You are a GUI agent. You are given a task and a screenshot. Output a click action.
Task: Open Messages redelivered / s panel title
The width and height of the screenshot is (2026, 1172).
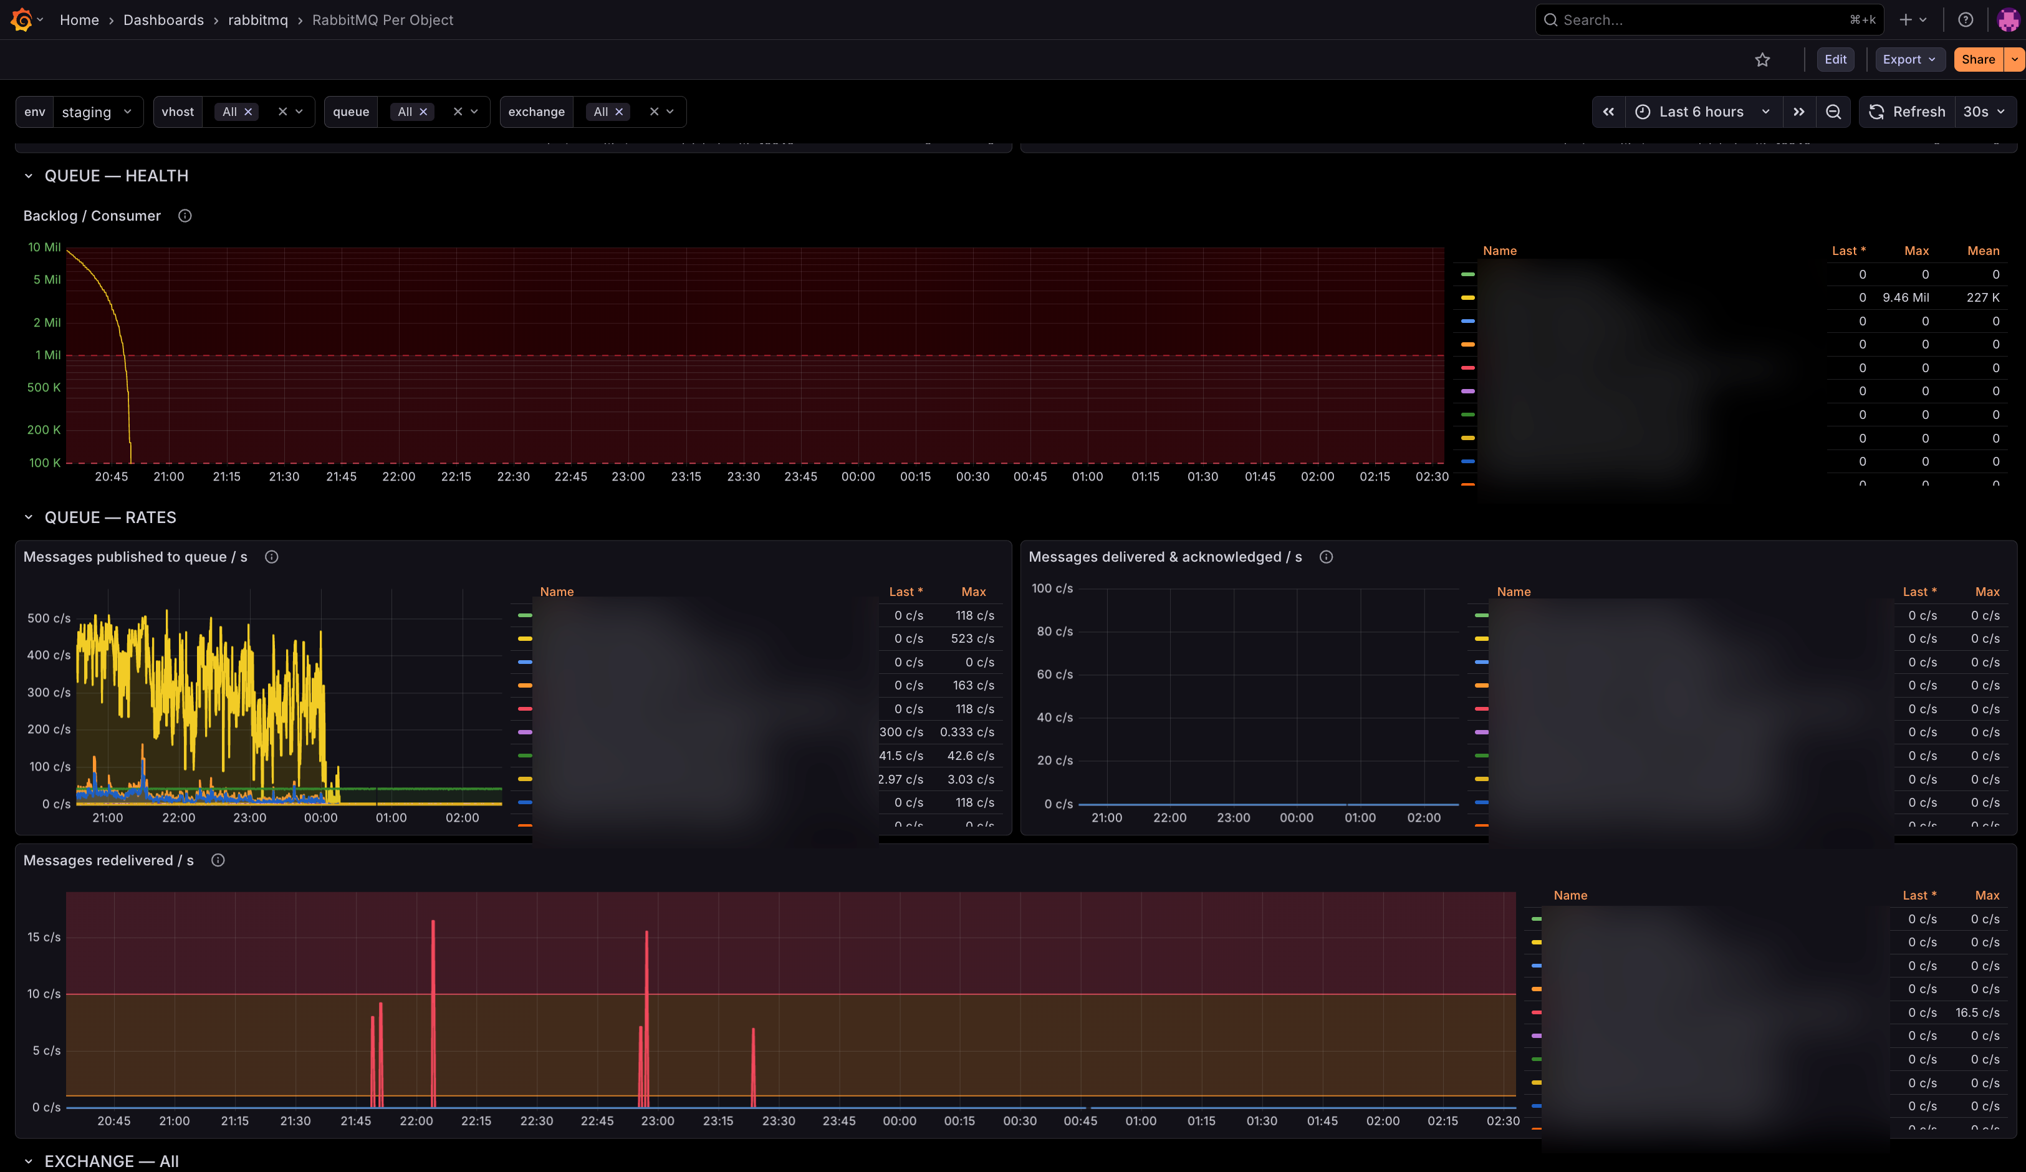tap(108, 860)
